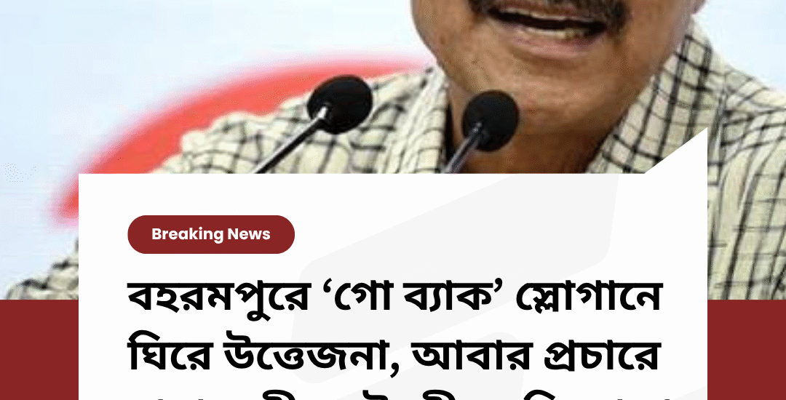This screenshot has height=400, width=786.
Task: Click the dark red band at right edge
Action: coord(747,349)
